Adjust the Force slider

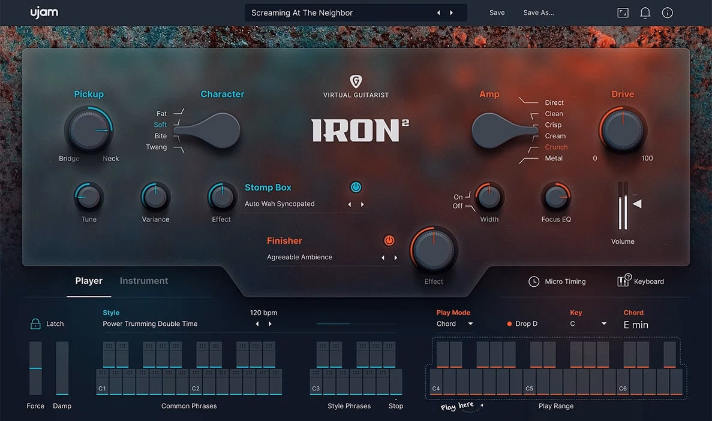[35, 368]
